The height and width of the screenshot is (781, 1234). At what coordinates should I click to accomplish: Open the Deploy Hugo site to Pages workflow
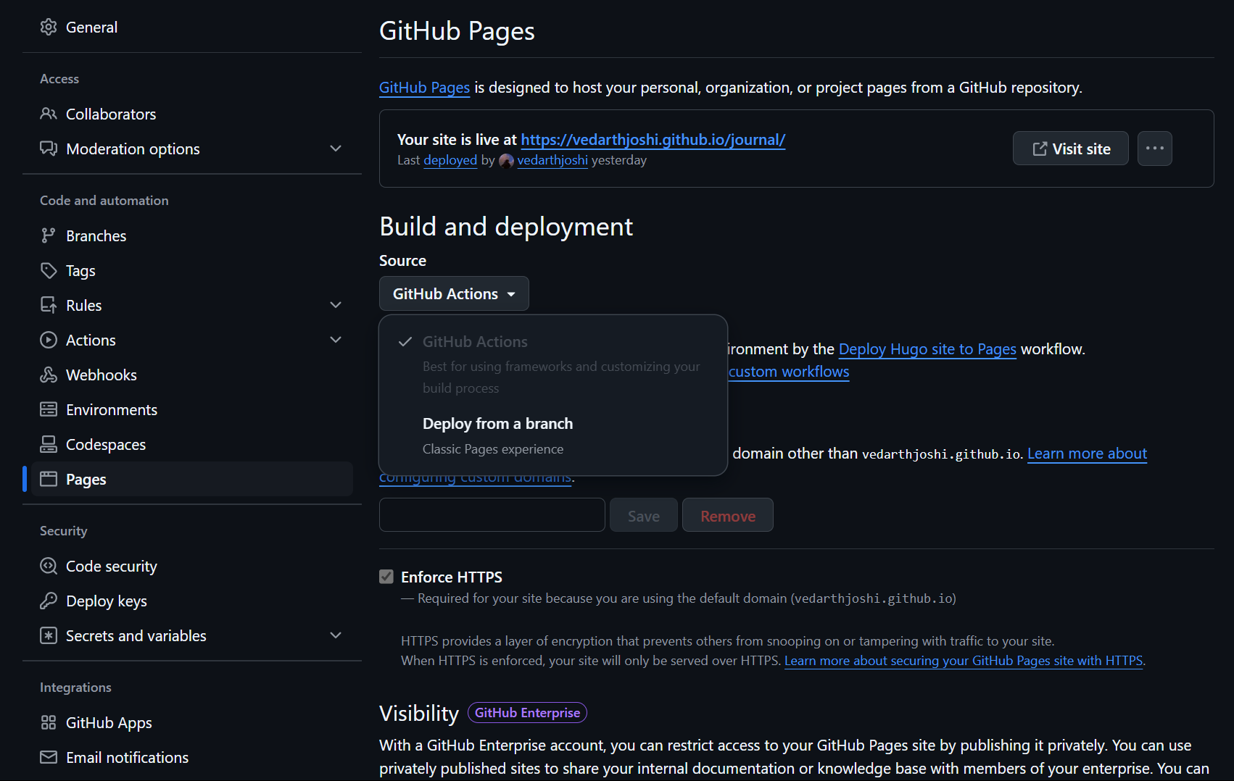[927, 348]
